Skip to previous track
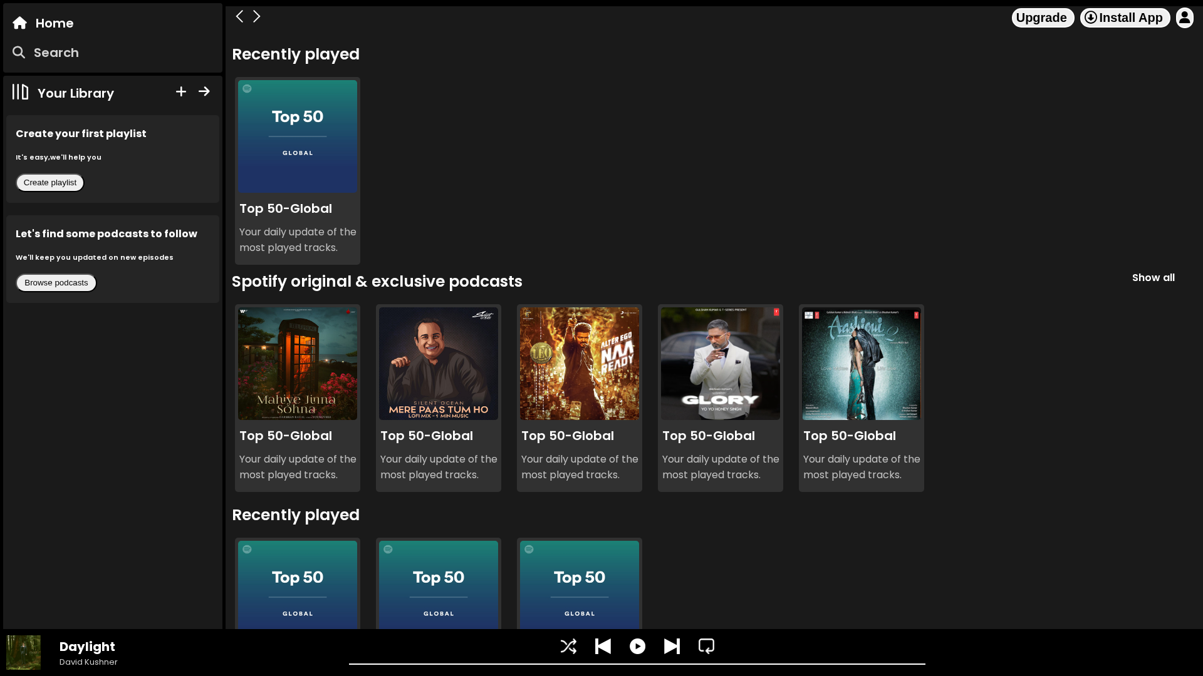1203x676 pixels. (x=603, y=646)
